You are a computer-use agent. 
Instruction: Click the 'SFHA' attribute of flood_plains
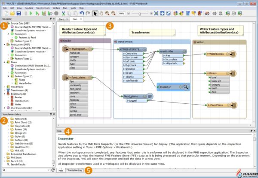click(x=79, y=108)
